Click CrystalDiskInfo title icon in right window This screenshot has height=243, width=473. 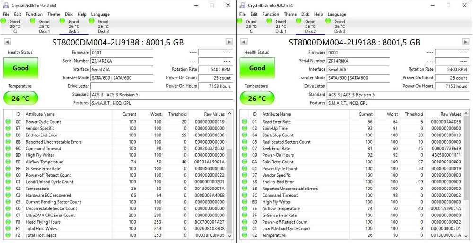click(x=242, y=5)
